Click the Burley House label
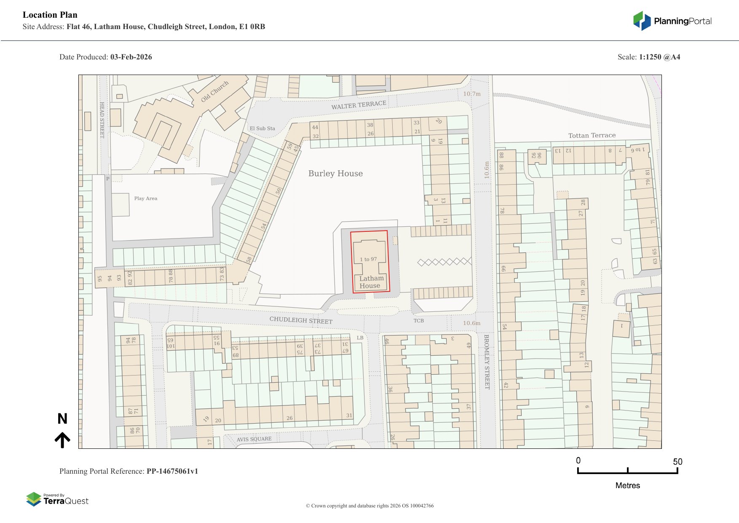The image size is (739, 523). (335, 174)
